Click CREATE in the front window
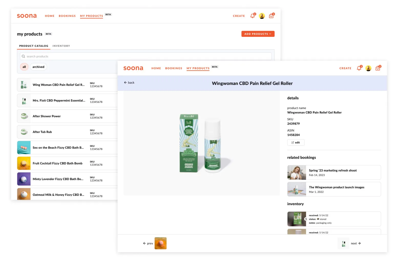 345,68
